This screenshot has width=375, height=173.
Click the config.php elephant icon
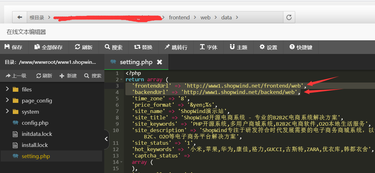point(16,123)
